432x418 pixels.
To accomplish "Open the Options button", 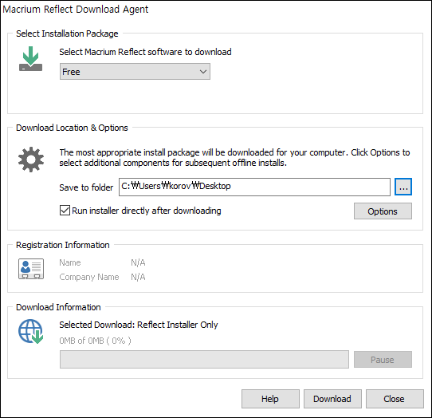I will 383,211.
